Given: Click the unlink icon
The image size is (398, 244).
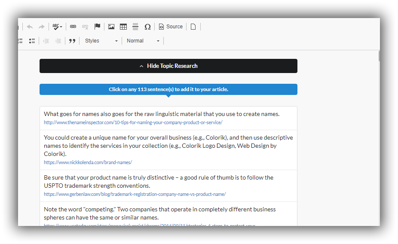Looking at the screenshot, I should [85, 27].
